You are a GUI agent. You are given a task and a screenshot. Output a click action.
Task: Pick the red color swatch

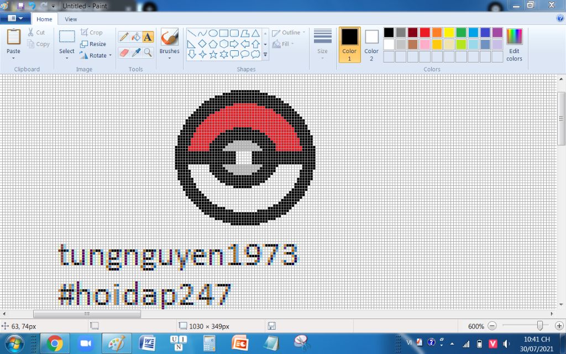[425, 33]
